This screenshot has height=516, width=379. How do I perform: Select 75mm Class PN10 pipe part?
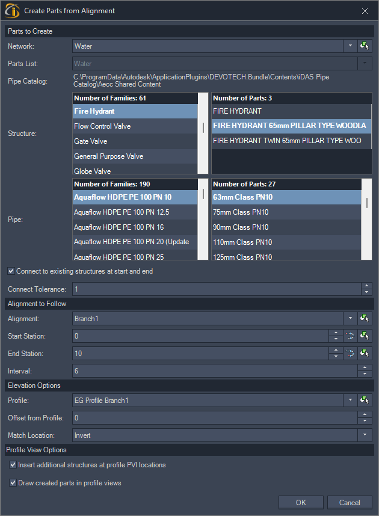coord(286,212)
